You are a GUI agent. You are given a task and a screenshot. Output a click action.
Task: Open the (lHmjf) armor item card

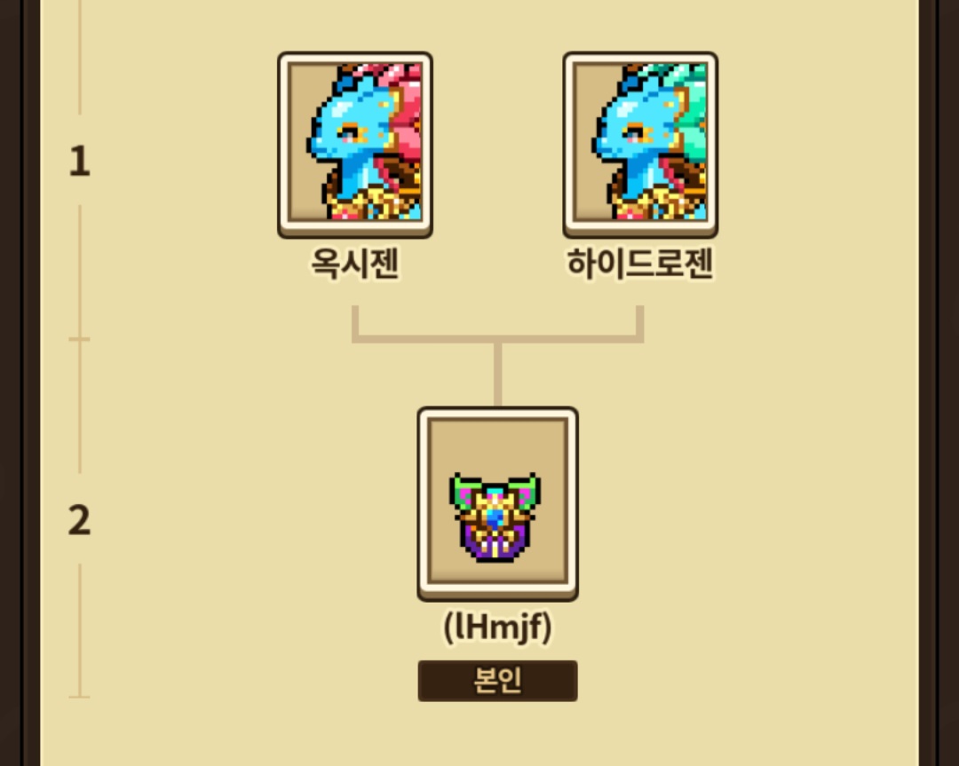(498, 504)
